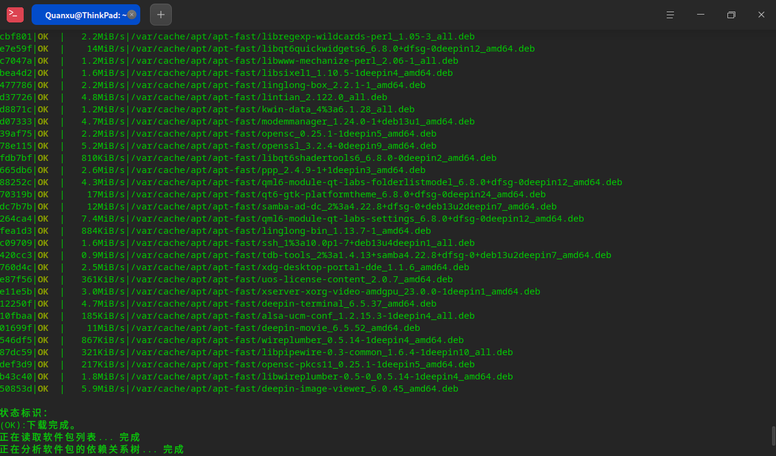Open the hamburger main menu

(670, 15)
